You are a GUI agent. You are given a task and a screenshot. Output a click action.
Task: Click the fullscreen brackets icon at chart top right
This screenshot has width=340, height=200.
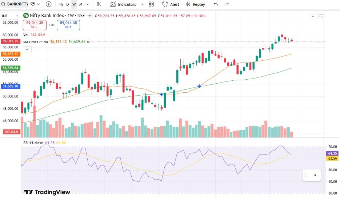(x=321, y=16)
